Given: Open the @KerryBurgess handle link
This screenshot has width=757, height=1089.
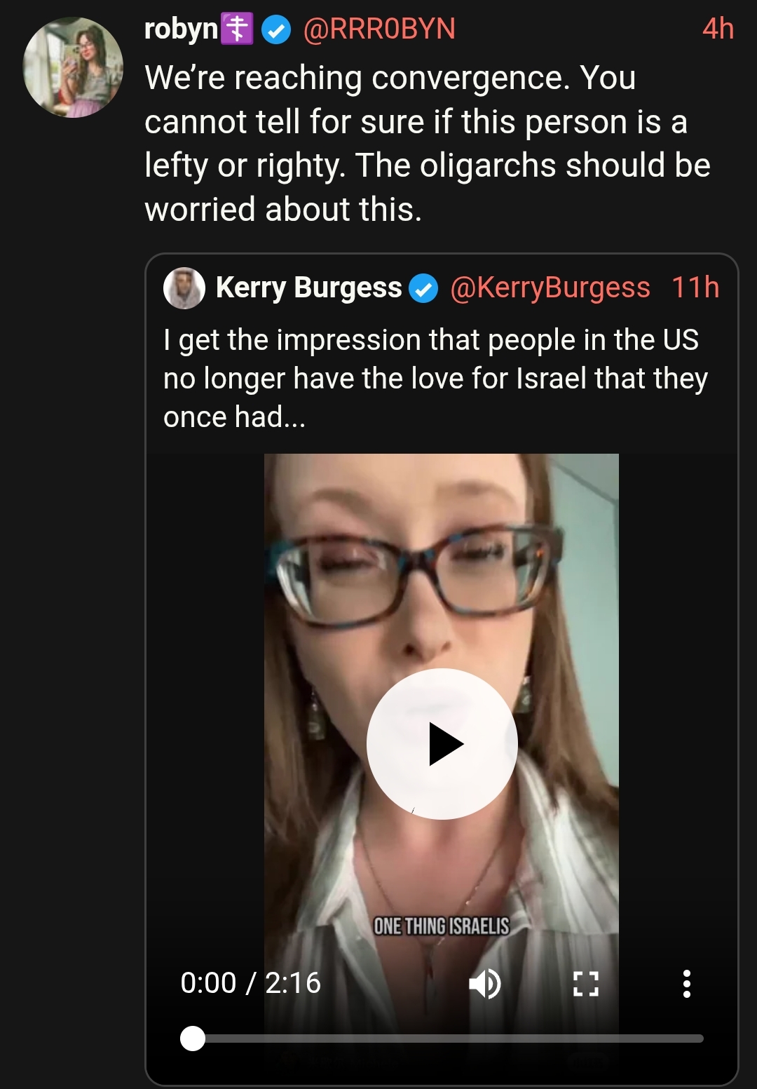Looking at the screenshot, I should [x=550, y=288].
